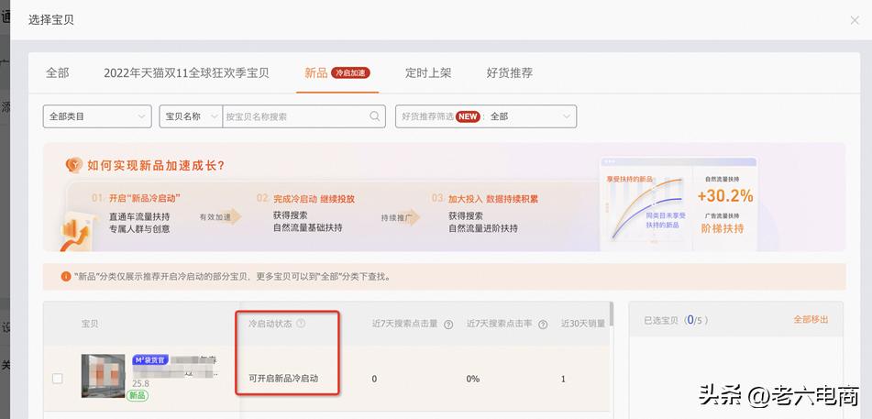Click the 完成冷启动 继续投放 step heading

tap(314, 199)
